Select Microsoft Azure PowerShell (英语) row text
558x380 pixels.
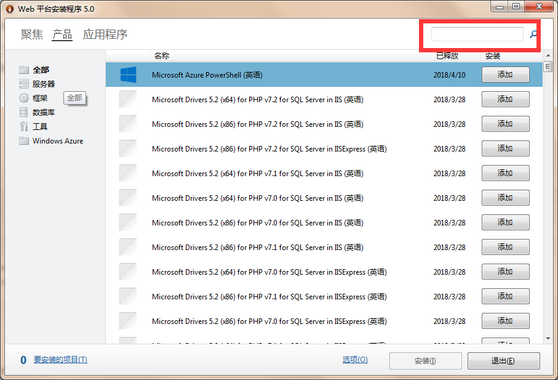click(x=207, y=75)
